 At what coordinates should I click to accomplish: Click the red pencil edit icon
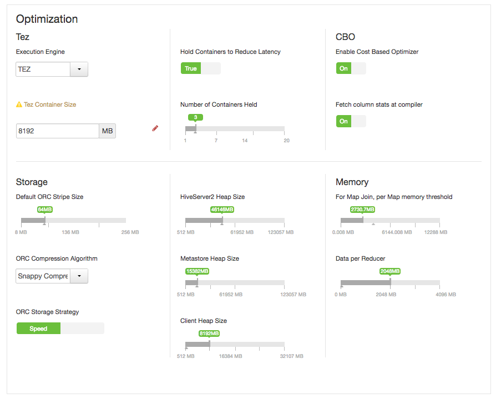(x=155, y=128)
